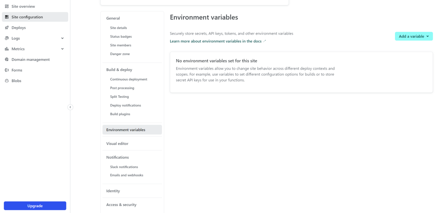
Task: Click the Upgrade button
Action: coord(35,206)
